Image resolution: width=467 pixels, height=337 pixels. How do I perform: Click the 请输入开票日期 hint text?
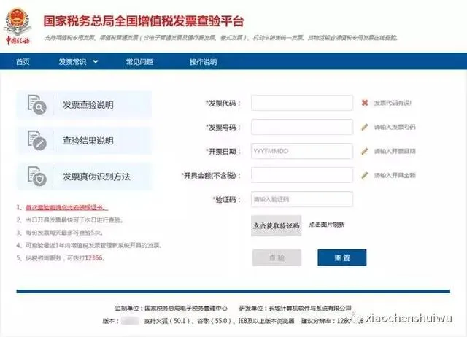click(x=395, y=151)
